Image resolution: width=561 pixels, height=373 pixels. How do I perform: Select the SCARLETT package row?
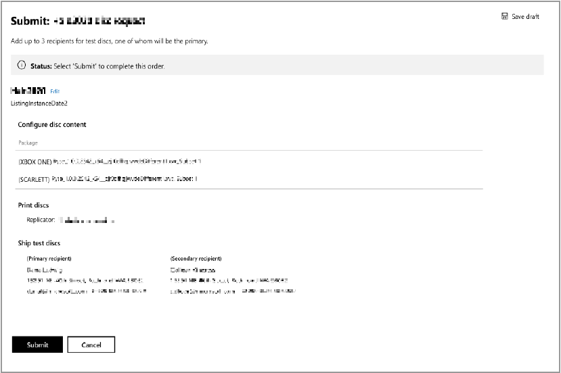249,179
